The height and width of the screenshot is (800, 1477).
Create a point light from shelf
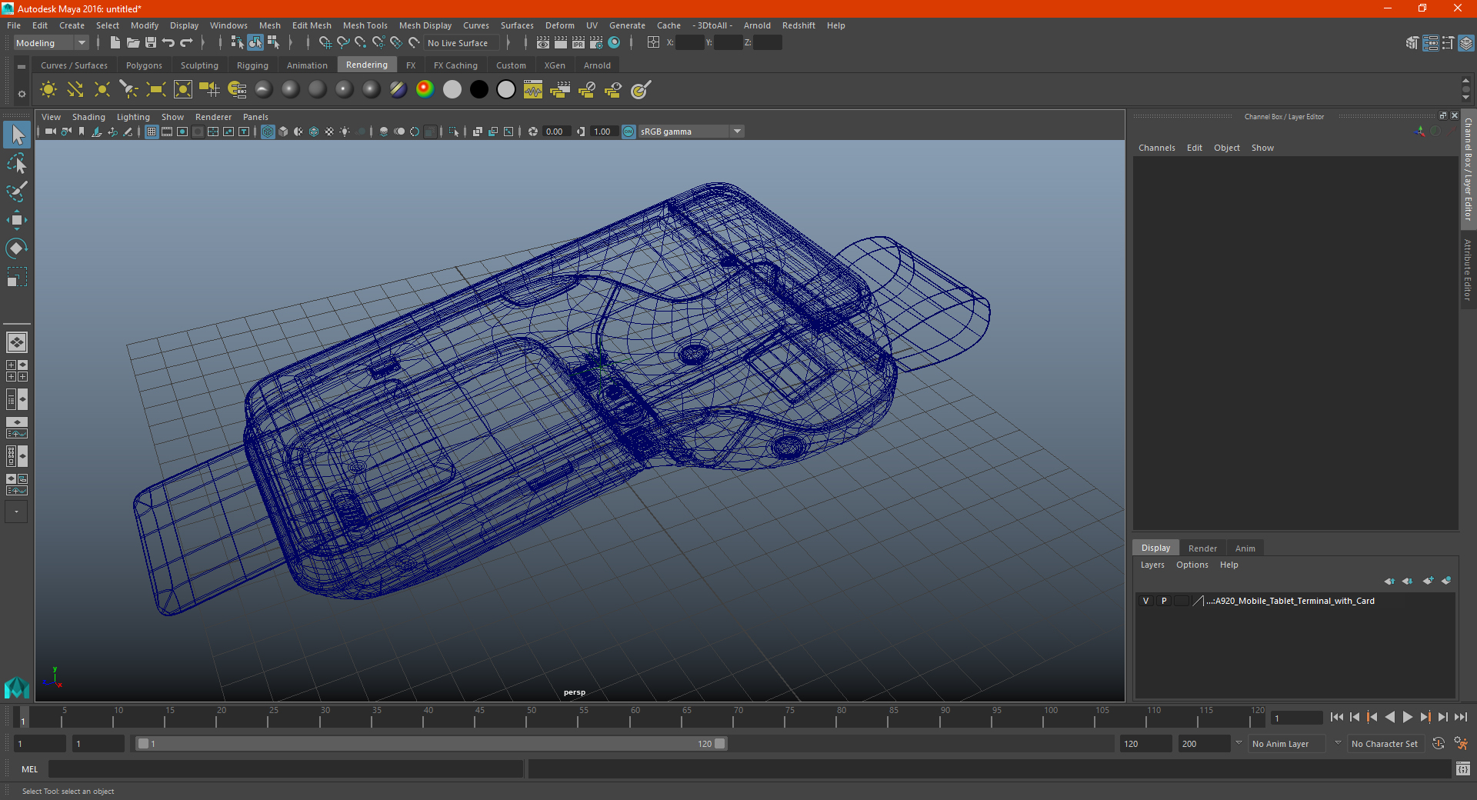coord(102,90)
